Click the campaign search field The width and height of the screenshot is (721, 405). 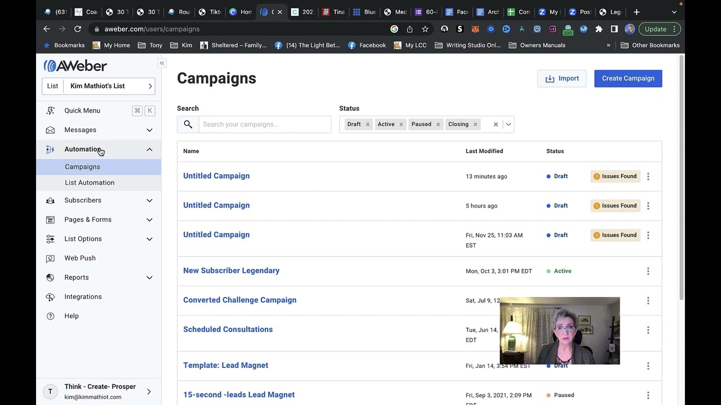pos(265,124)
